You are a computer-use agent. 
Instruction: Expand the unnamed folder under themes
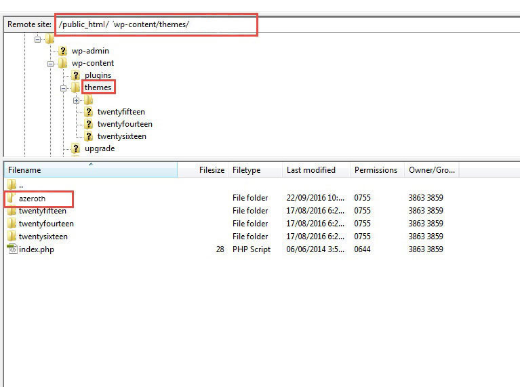(x=77, y=100)
